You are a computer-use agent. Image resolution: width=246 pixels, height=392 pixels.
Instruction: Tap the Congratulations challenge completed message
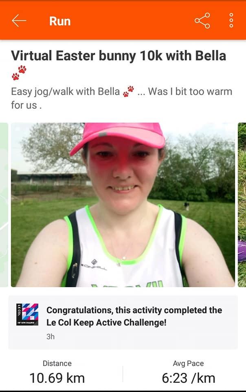pyautogui.click(x=134, y=316)
